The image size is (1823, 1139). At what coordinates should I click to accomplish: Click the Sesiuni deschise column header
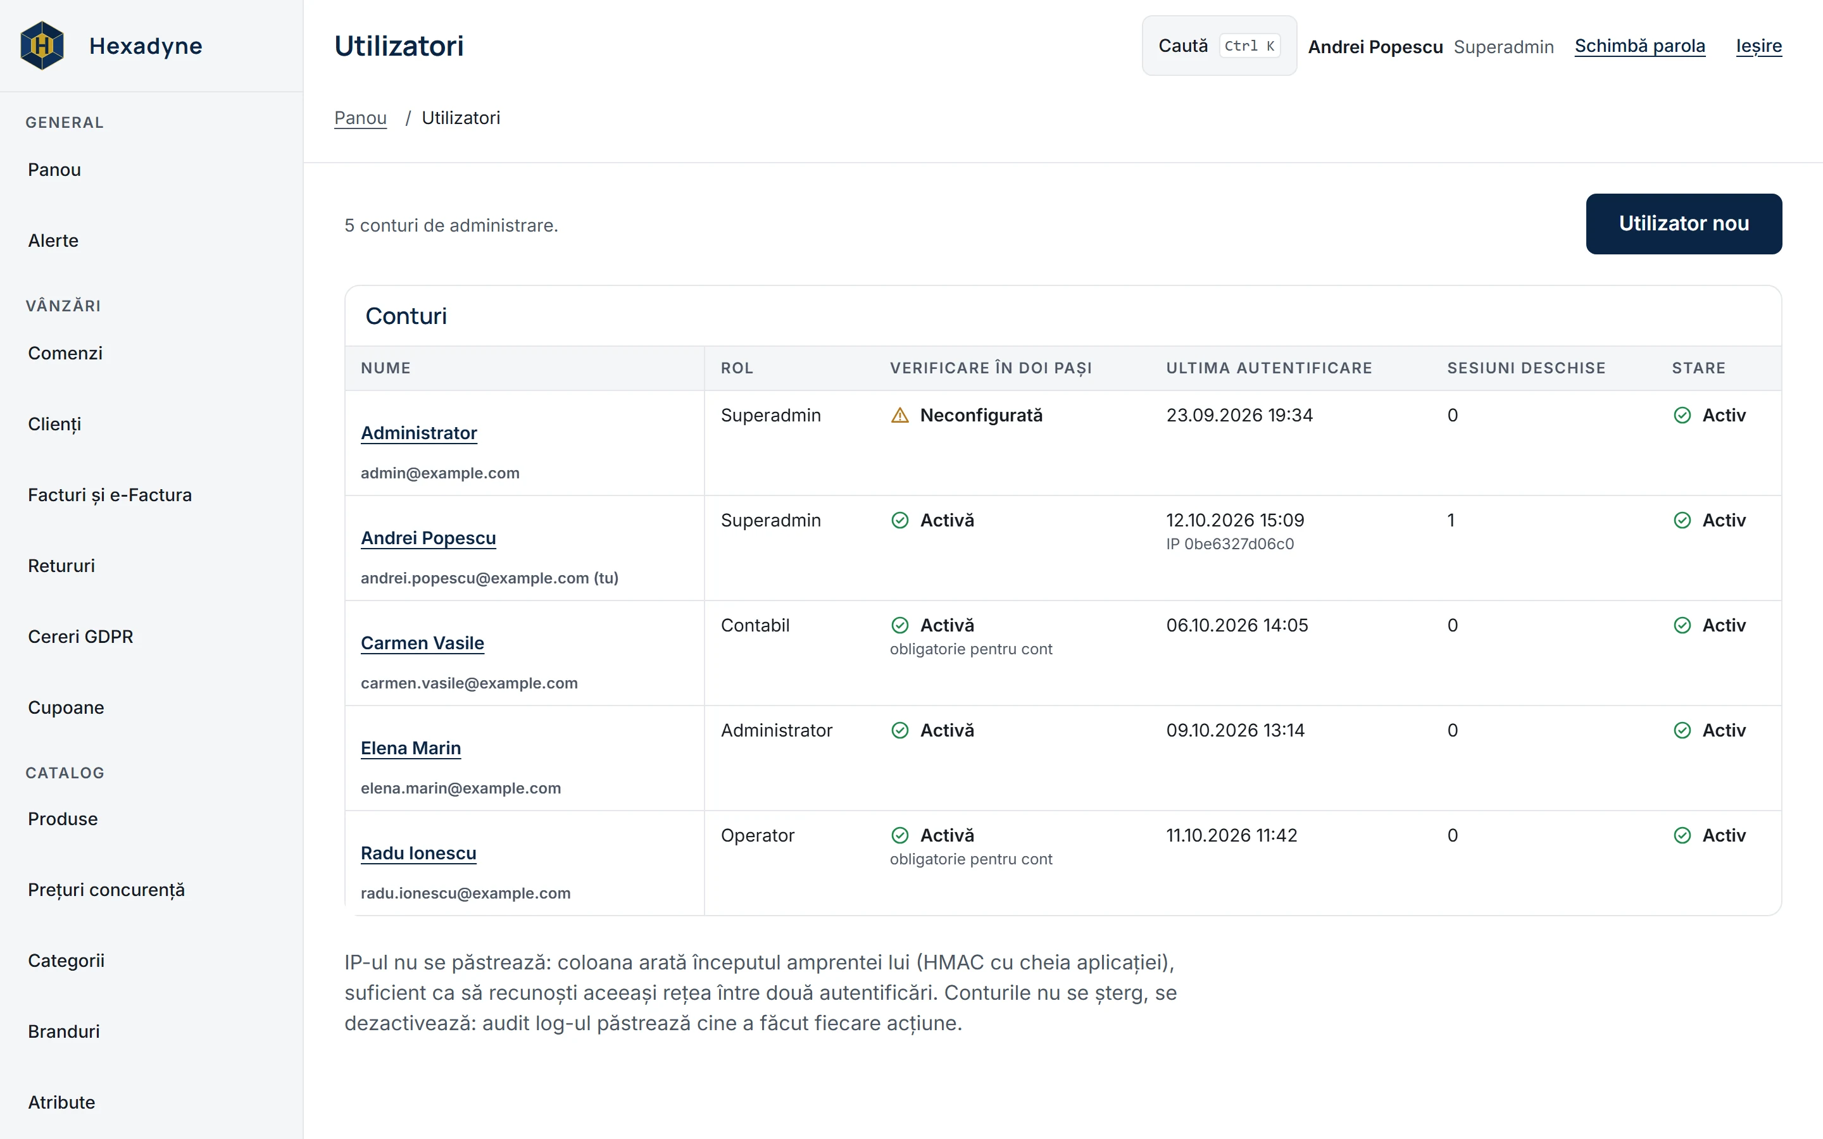[x=1526, y=368]
